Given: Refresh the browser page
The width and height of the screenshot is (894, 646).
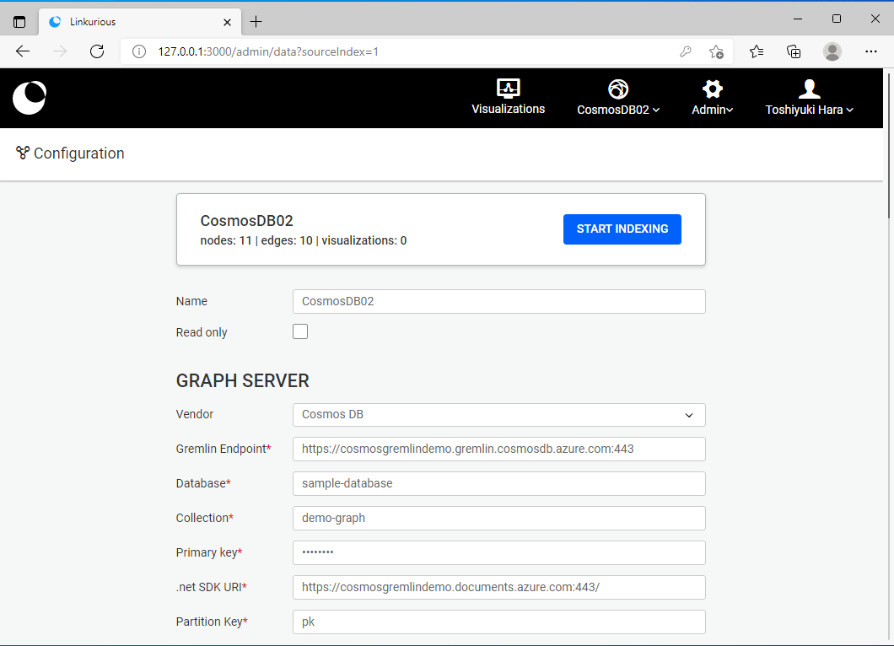Looking at the screenshot, I should [x=97, y=51].
